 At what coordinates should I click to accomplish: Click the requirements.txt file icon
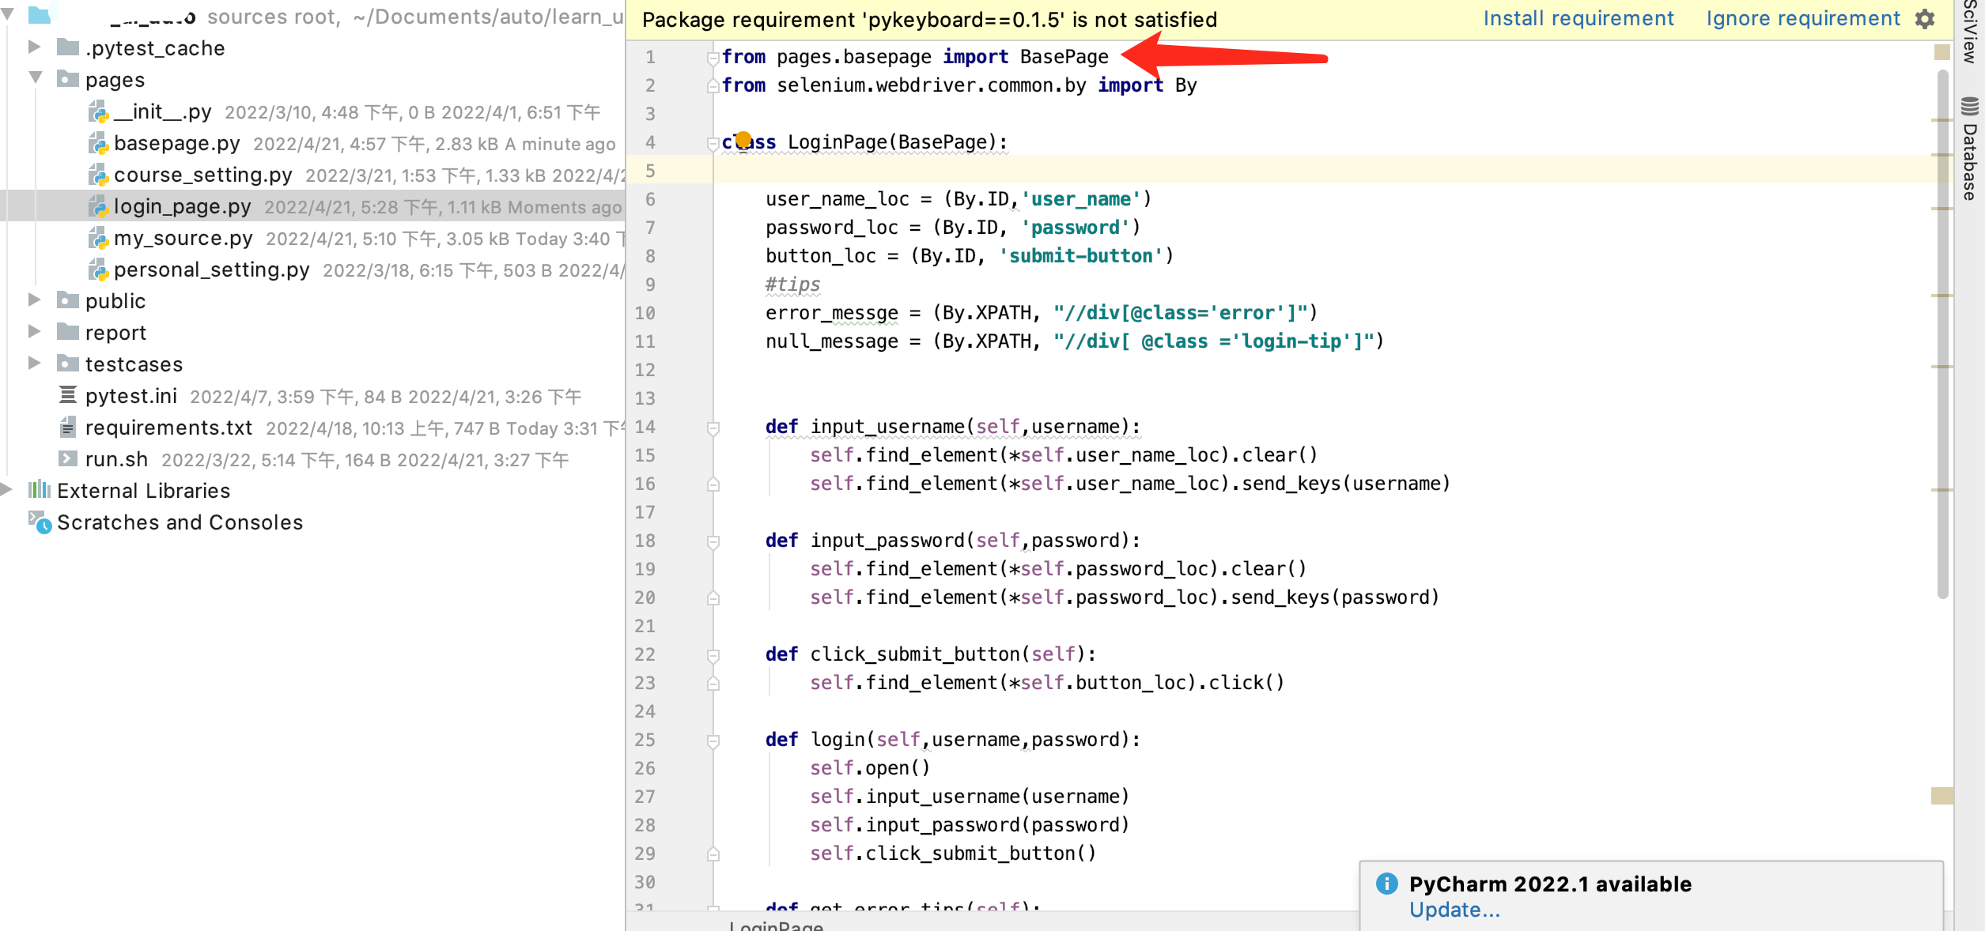point(69,428)
